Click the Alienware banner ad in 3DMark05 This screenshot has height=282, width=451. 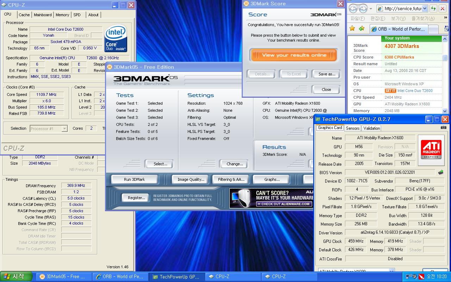tap(271, 198)
